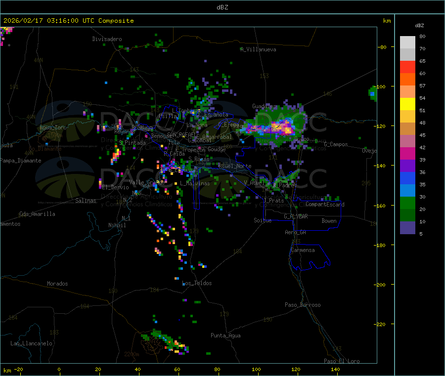Click the Valle_Grande location label
Viewport: 445px width, 376px height.
pyautogui.click(x=147, y=182)
